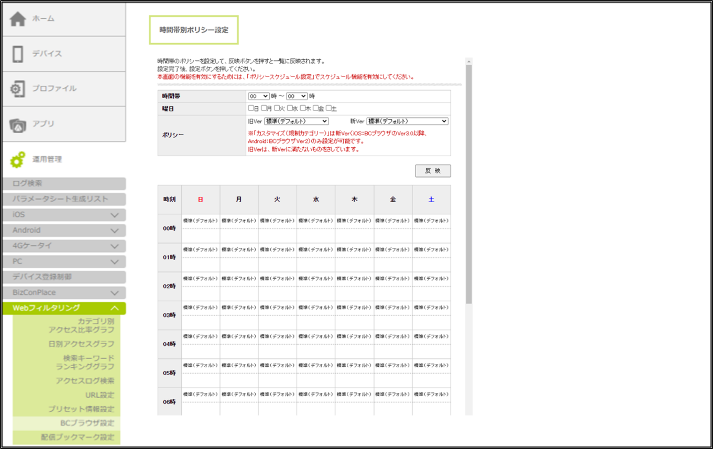713x449 pixels.
Task: Expand the Android menu chevron
Action: tap(114, 231)
